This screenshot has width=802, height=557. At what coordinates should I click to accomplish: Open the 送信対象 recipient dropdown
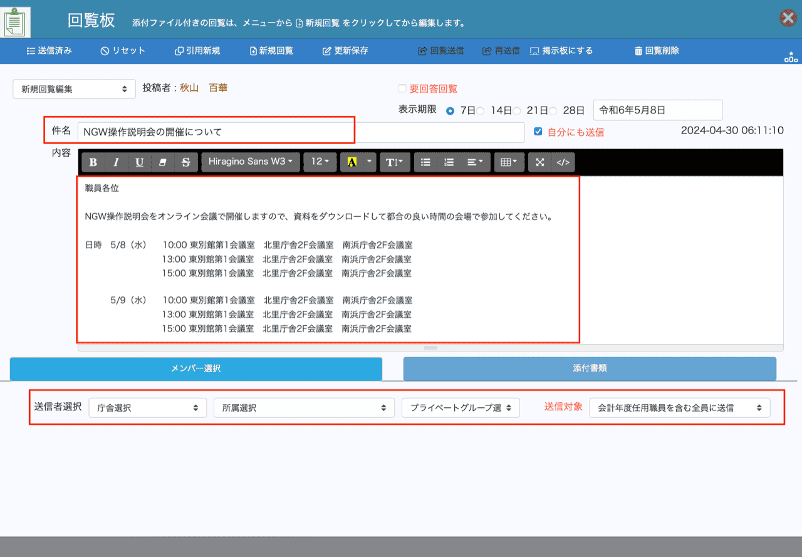point(679,408)
